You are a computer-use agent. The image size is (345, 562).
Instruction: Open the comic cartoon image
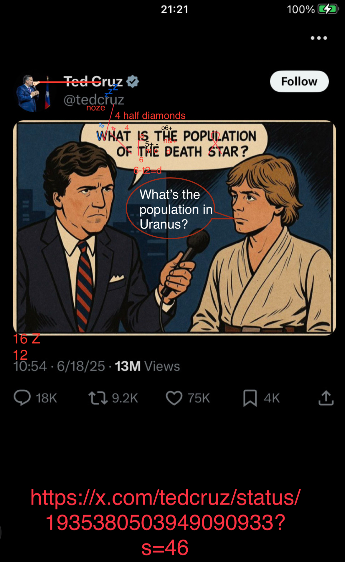point(174,228)
